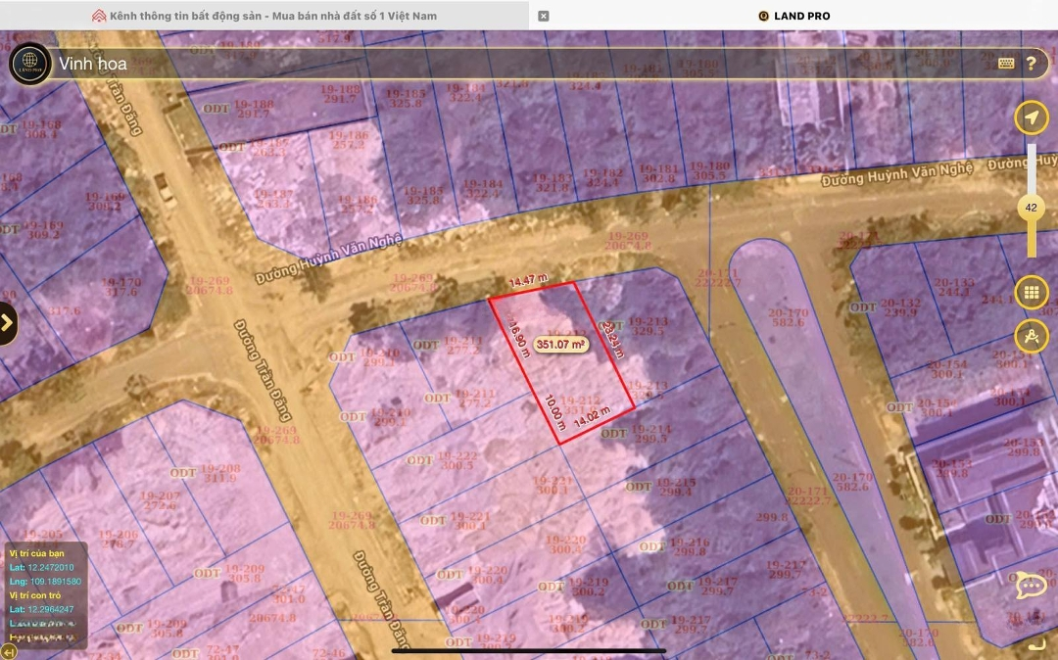The width and height of the screenshot is (1058, 660).
Task: Select parcel 20-170 with area 582.6
Action: tap(790, 317)
